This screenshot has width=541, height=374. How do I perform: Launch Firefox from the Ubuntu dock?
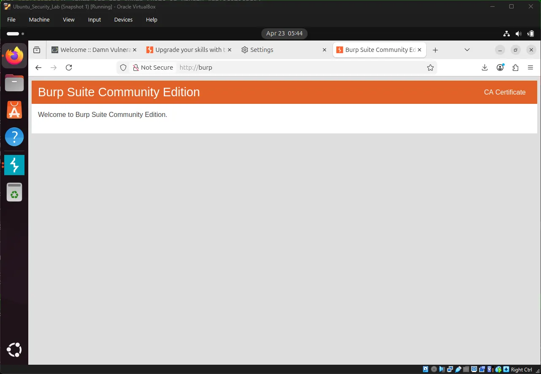point(14,55)
